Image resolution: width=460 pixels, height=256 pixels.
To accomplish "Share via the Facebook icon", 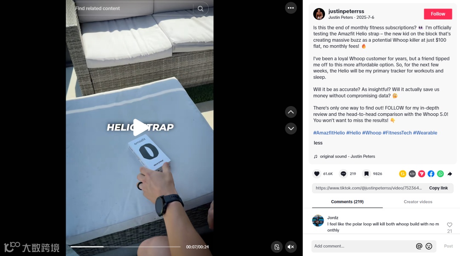I will coord(431,174).
